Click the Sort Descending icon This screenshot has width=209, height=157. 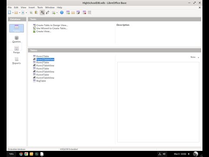click(47, 13)
